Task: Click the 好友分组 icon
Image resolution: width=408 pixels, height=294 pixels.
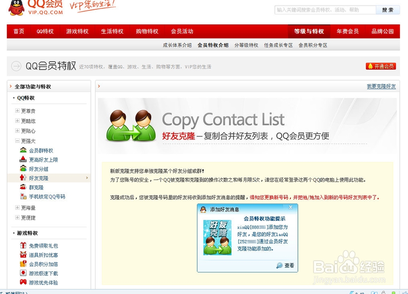Action: point(23,169)
